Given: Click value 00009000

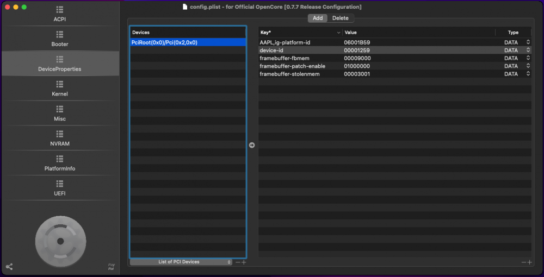Looking at the screenshot, I should coord(357,58).
